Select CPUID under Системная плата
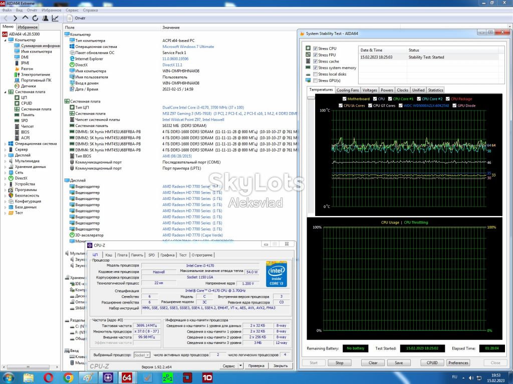 tap(27, 103)
